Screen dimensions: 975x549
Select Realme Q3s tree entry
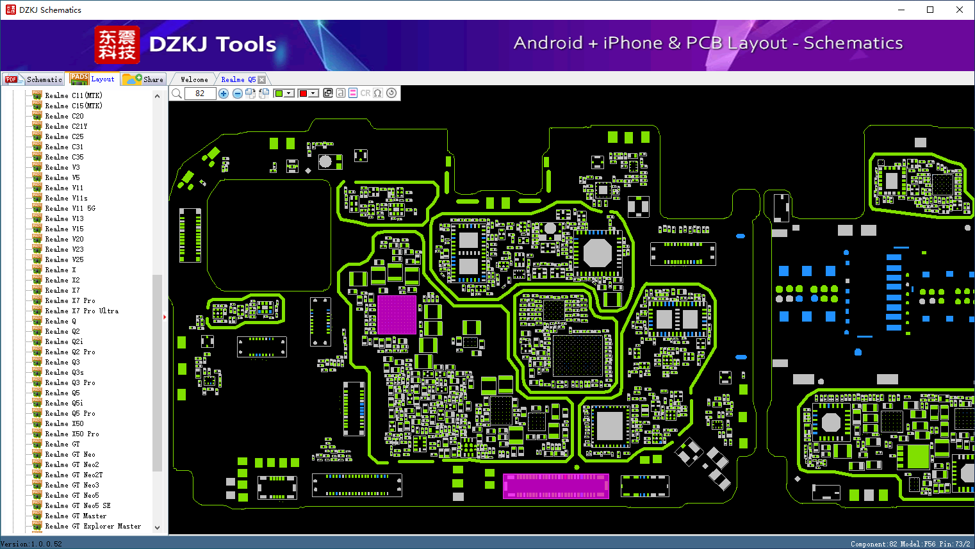(x=64, y=372)
